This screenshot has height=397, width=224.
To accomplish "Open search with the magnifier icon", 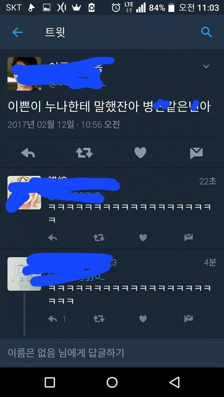I will (206, 33).
